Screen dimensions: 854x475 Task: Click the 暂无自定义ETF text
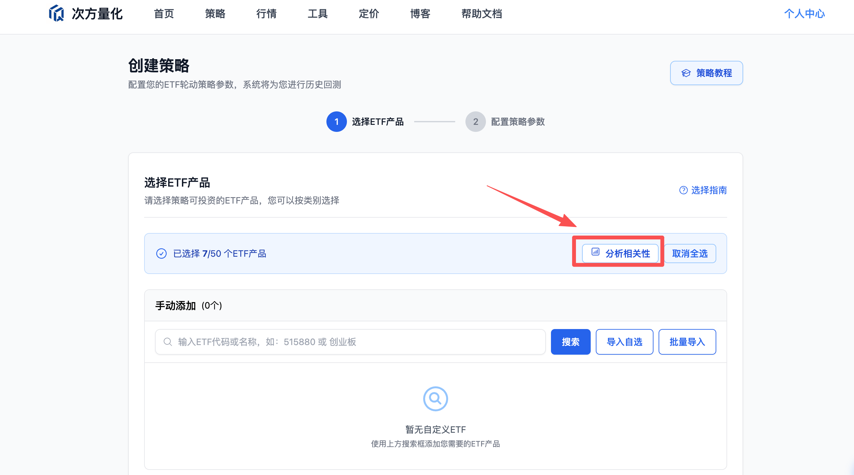(x=436, y=430)
